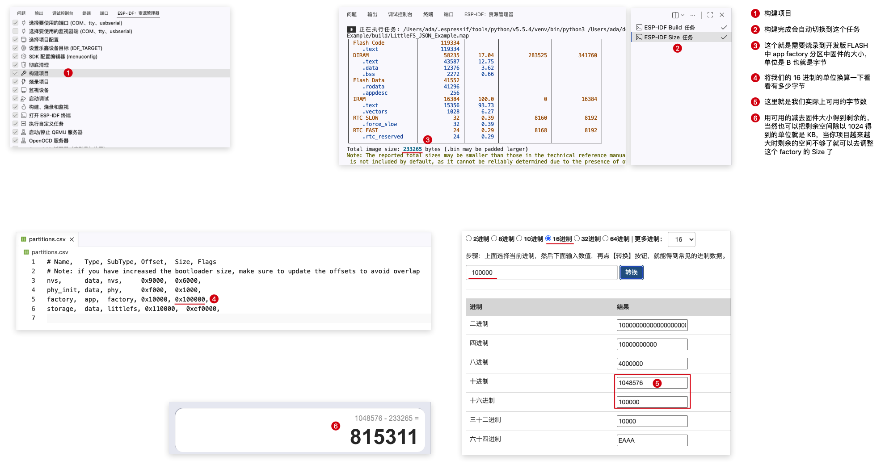Expand the split terminal dropdown chevron
Screen dimensions: 885x469
pos(683,15)
